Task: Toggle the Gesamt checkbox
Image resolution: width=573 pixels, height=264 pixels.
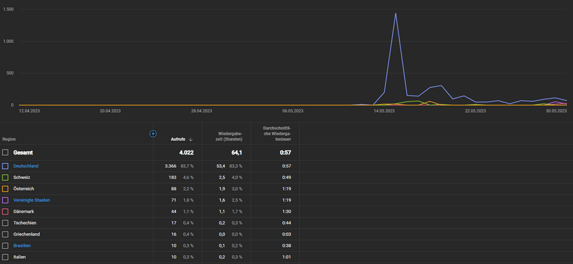Action: pyautogui.click(x=5, y=152)
